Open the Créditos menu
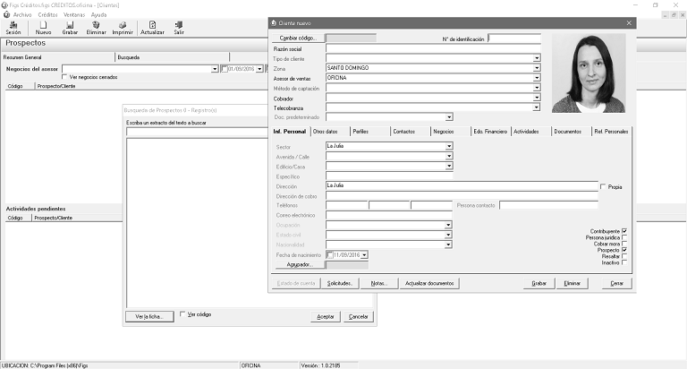Viewport: 687px width, 369px height. (x=47, y=15)
